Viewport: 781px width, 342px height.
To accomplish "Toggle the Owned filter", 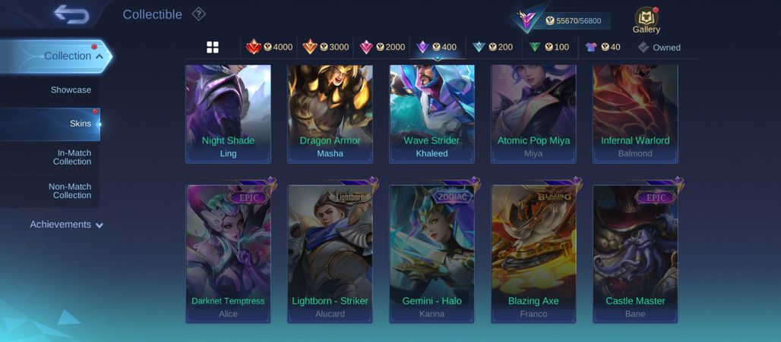I will coord(659,47).
